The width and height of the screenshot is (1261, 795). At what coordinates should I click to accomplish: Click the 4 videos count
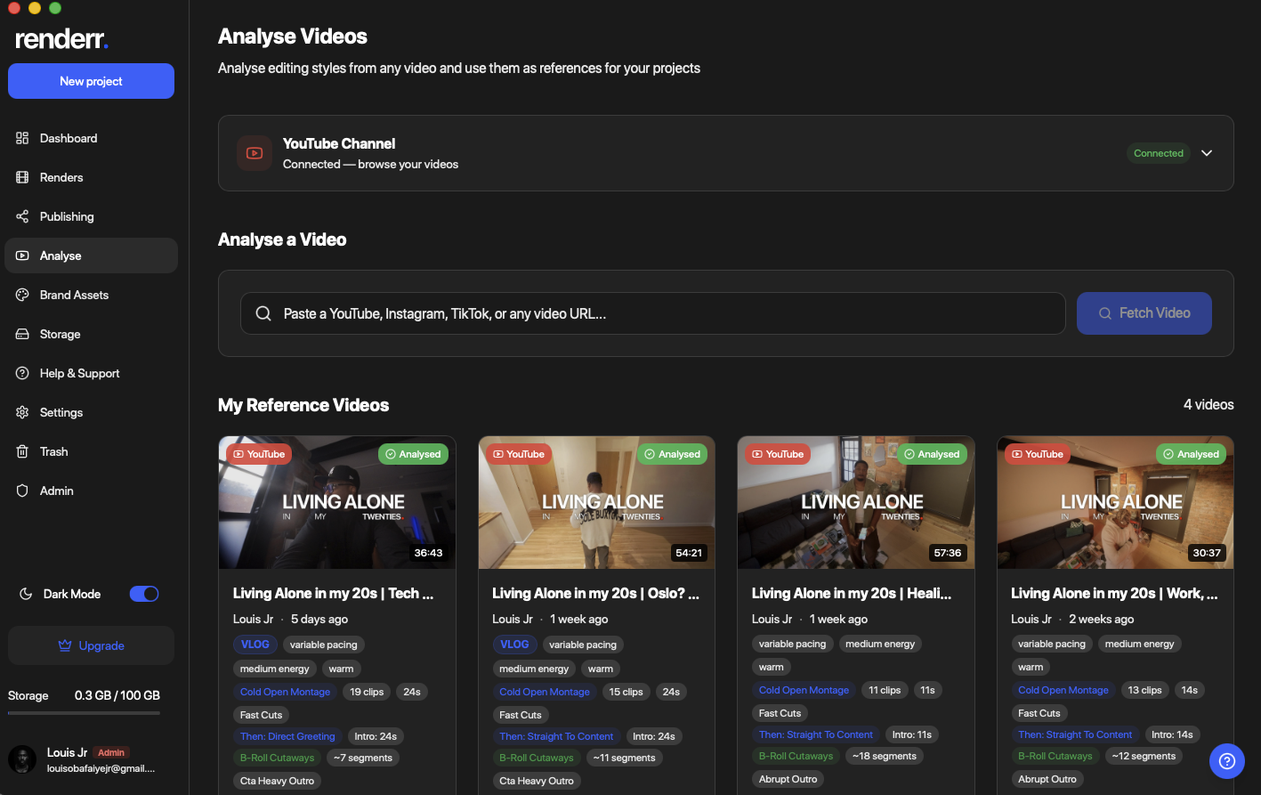[1208, 405]
